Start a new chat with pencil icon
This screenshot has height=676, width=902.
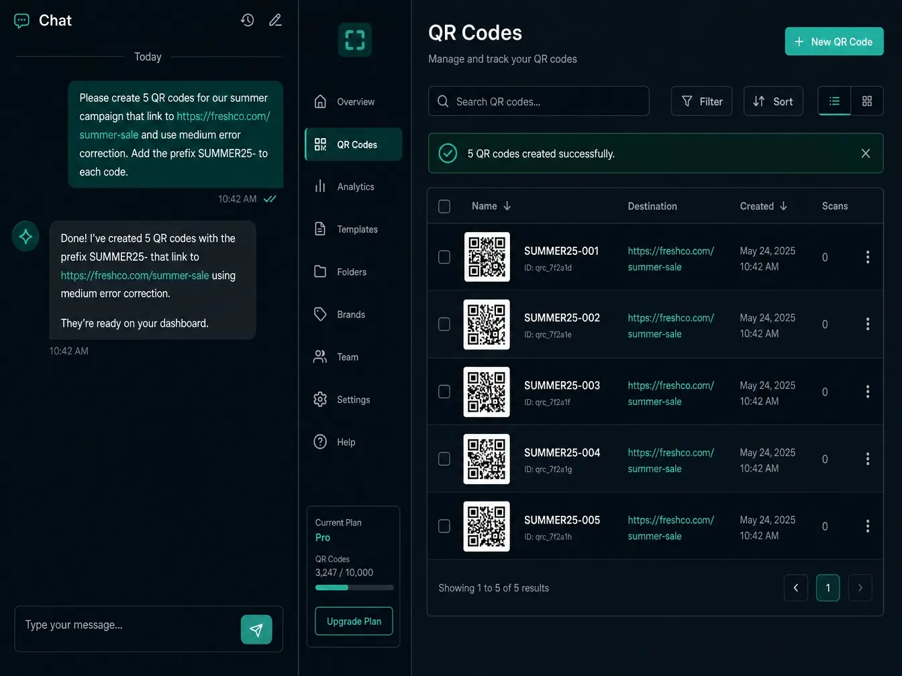coord(275,20)
